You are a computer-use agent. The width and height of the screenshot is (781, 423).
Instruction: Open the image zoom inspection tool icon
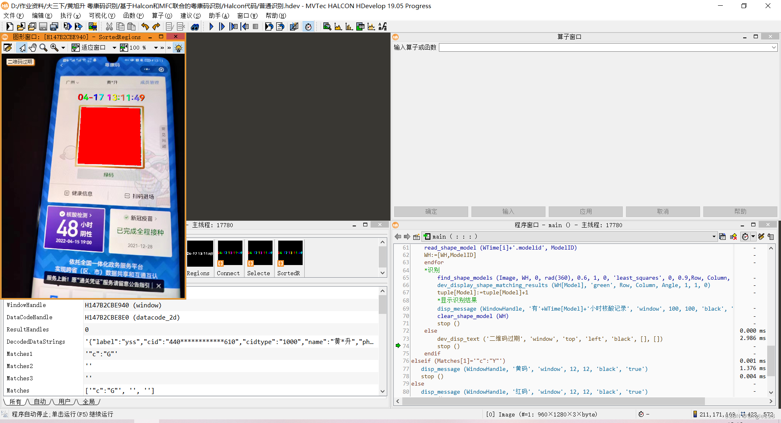tap(327, 26)
